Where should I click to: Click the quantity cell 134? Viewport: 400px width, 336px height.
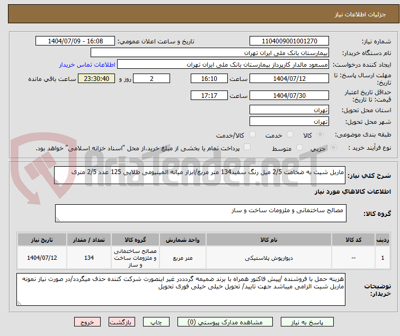point(89,258)
